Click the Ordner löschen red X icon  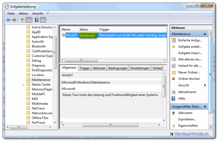[173, 79]
